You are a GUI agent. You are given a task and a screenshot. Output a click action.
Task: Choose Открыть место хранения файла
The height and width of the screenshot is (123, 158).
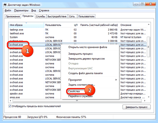[x=88, y=47]
